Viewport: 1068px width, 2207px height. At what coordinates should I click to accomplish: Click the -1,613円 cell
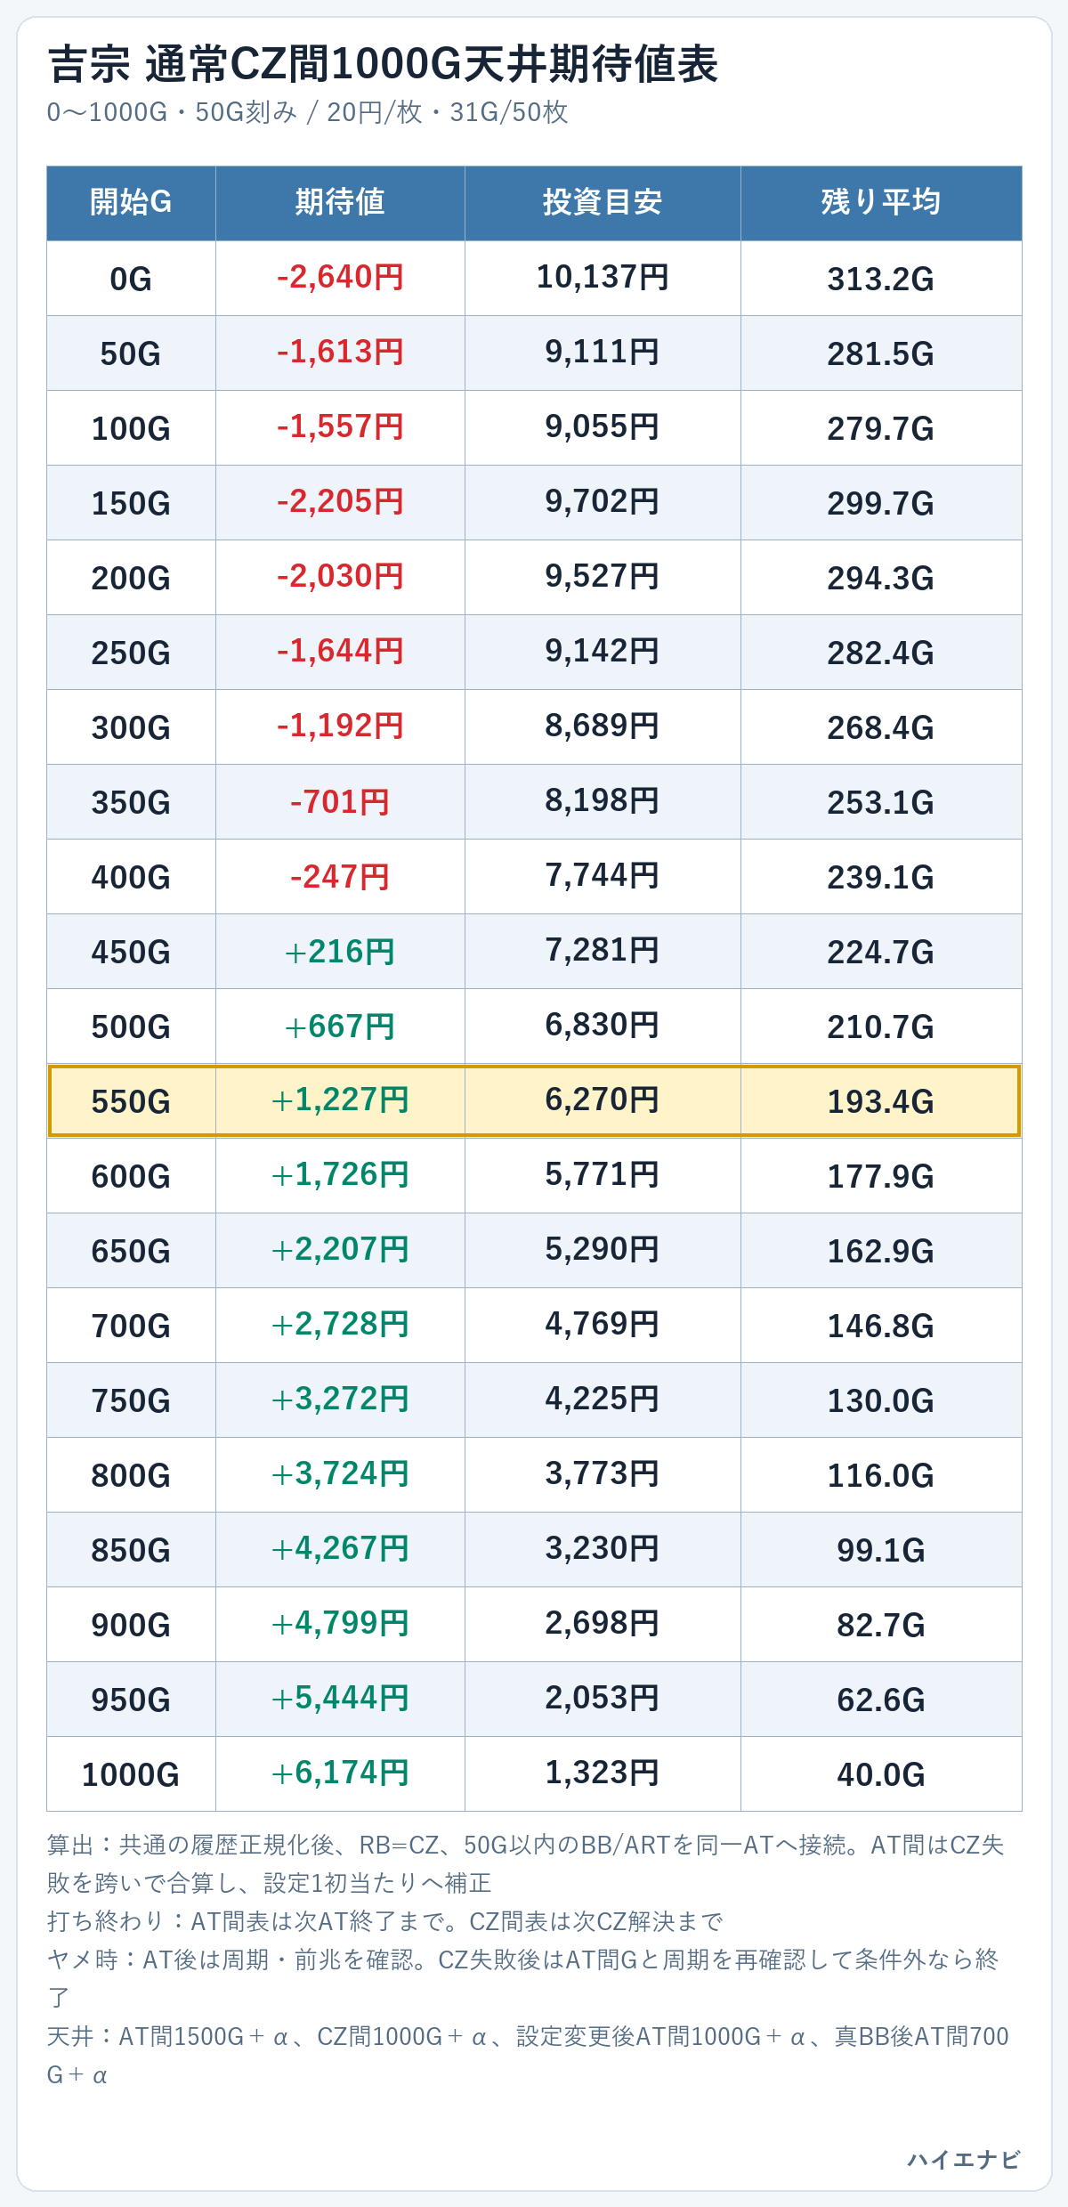tap(340, 353)
